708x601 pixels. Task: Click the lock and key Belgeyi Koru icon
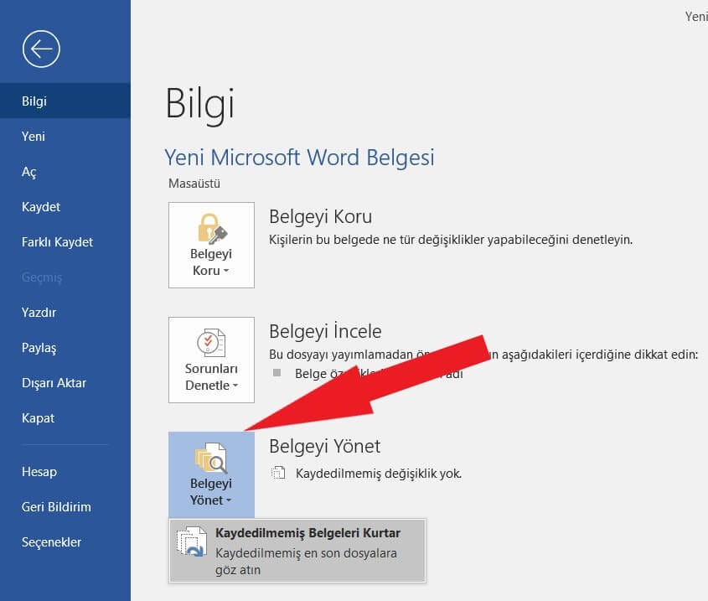211,227
